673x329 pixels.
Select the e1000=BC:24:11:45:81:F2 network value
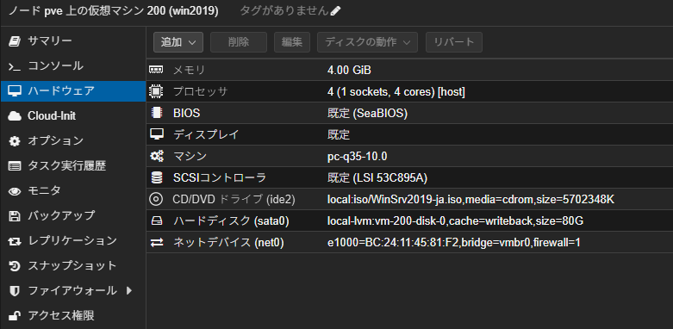click(x=453, y=243)
